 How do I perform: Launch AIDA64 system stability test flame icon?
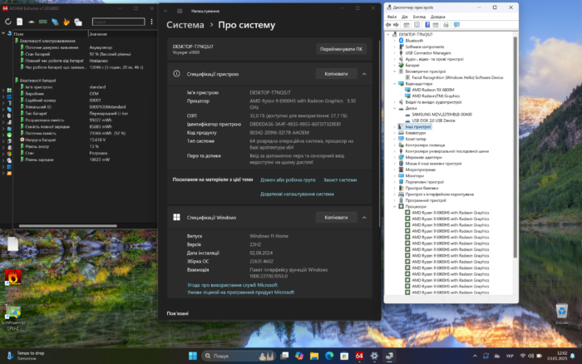[67, 22]
